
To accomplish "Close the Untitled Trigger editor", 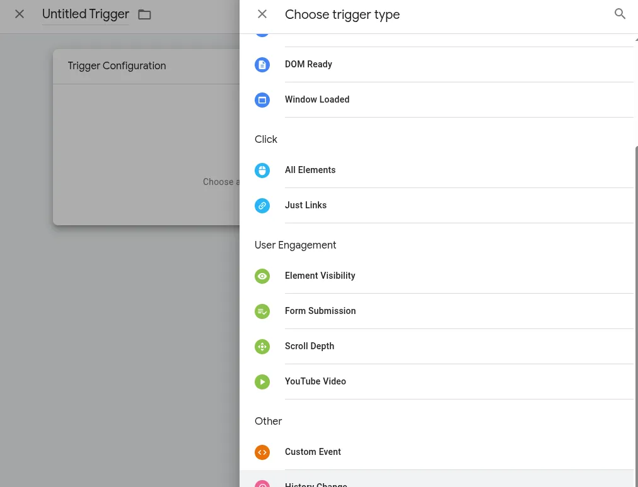I will [19, 14].
